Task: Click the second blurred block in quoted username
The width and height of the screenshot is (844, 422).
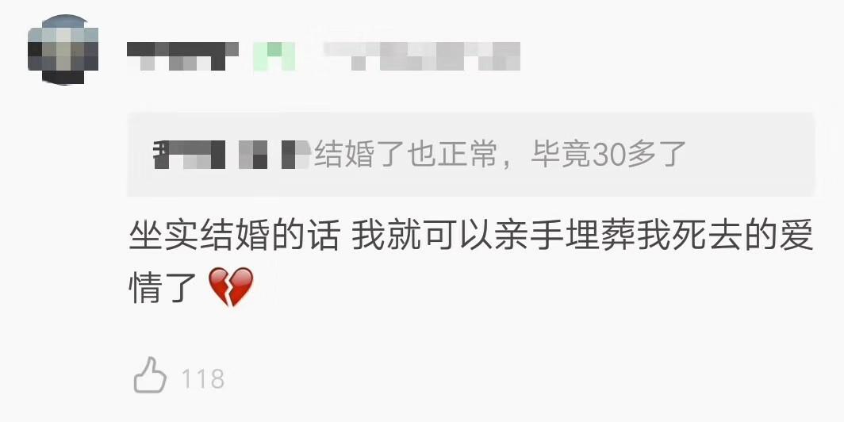Action: [x=253, y=155]
